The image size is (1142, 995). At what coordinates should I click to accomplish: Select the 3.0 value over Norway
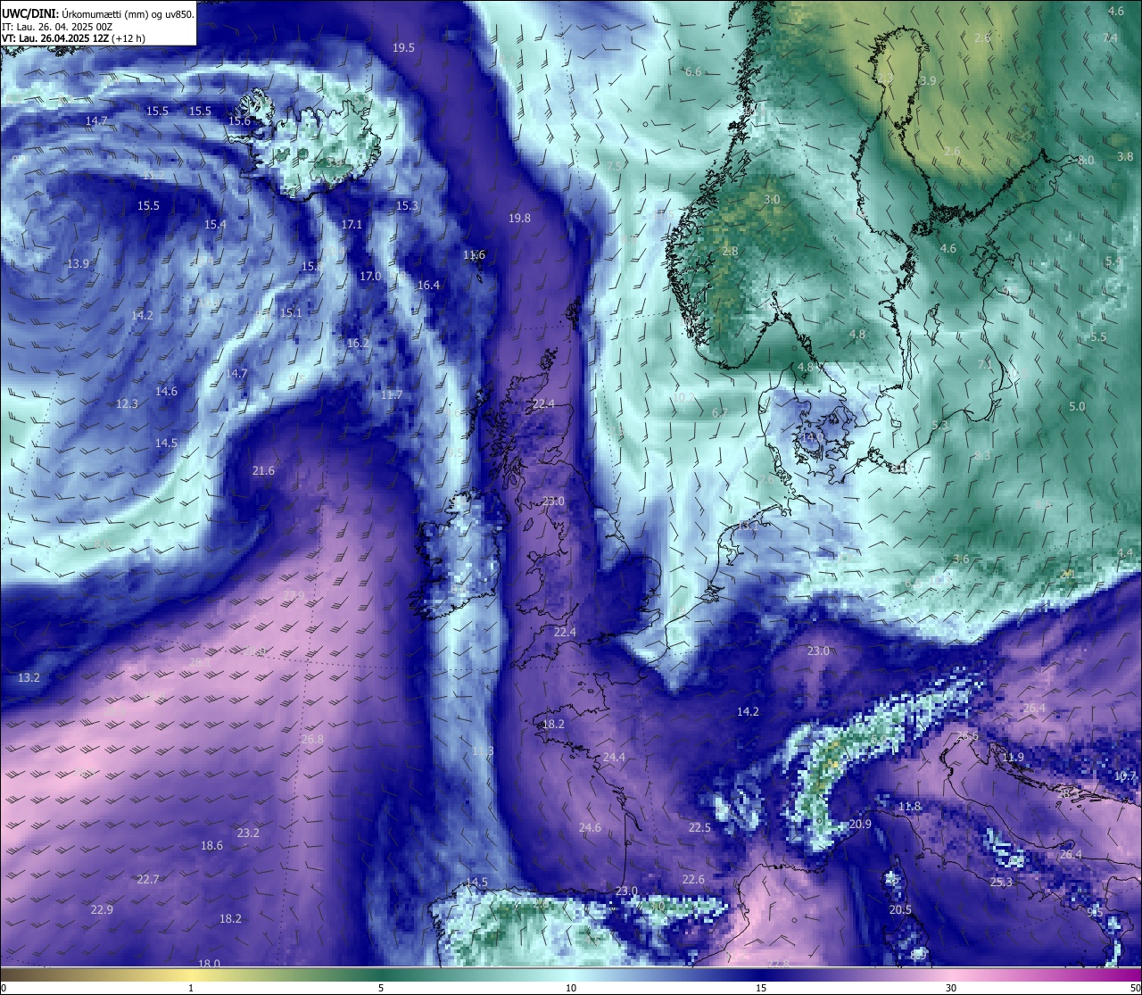click(772, 199)
